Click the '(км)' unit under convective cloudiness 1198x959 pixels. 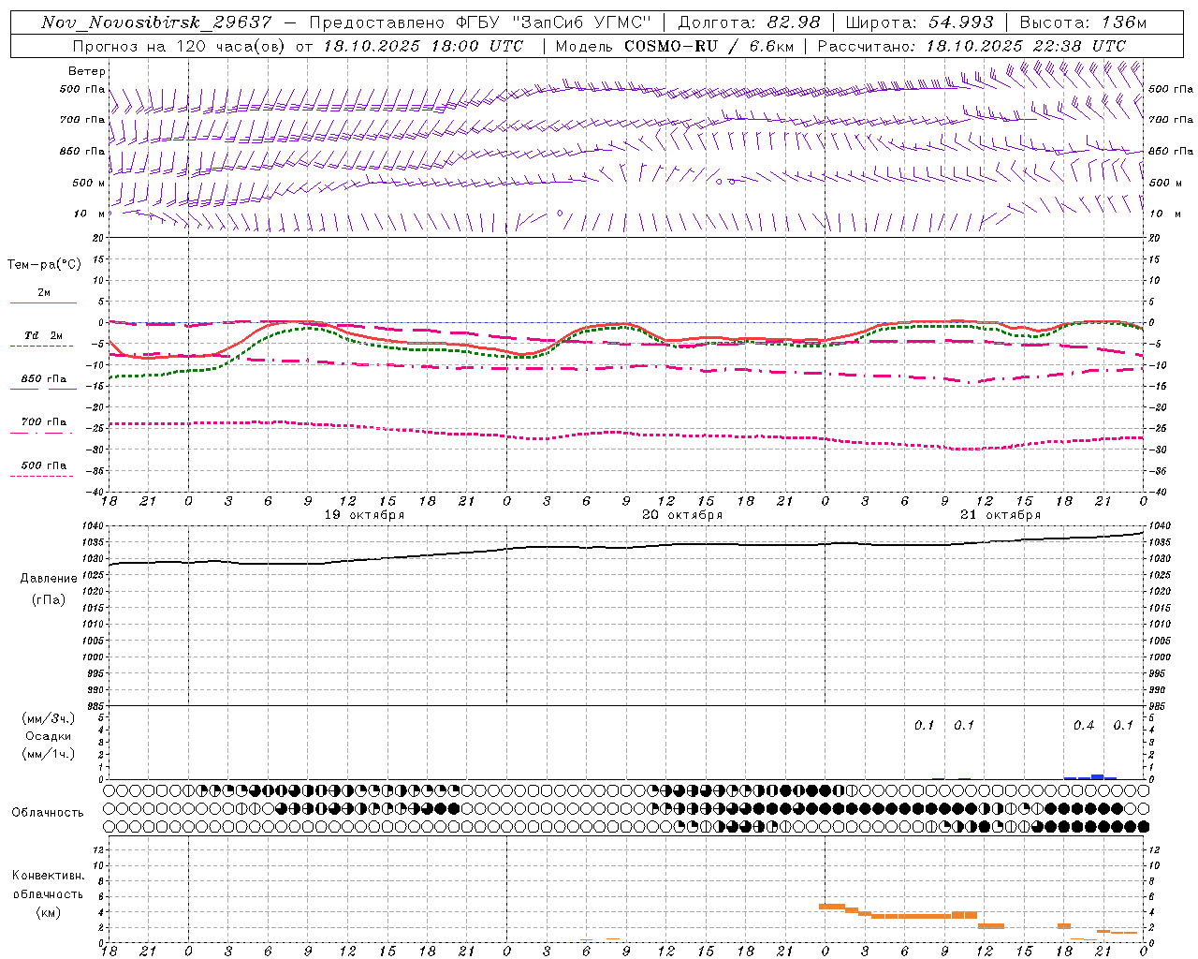(x=49, y=911)
